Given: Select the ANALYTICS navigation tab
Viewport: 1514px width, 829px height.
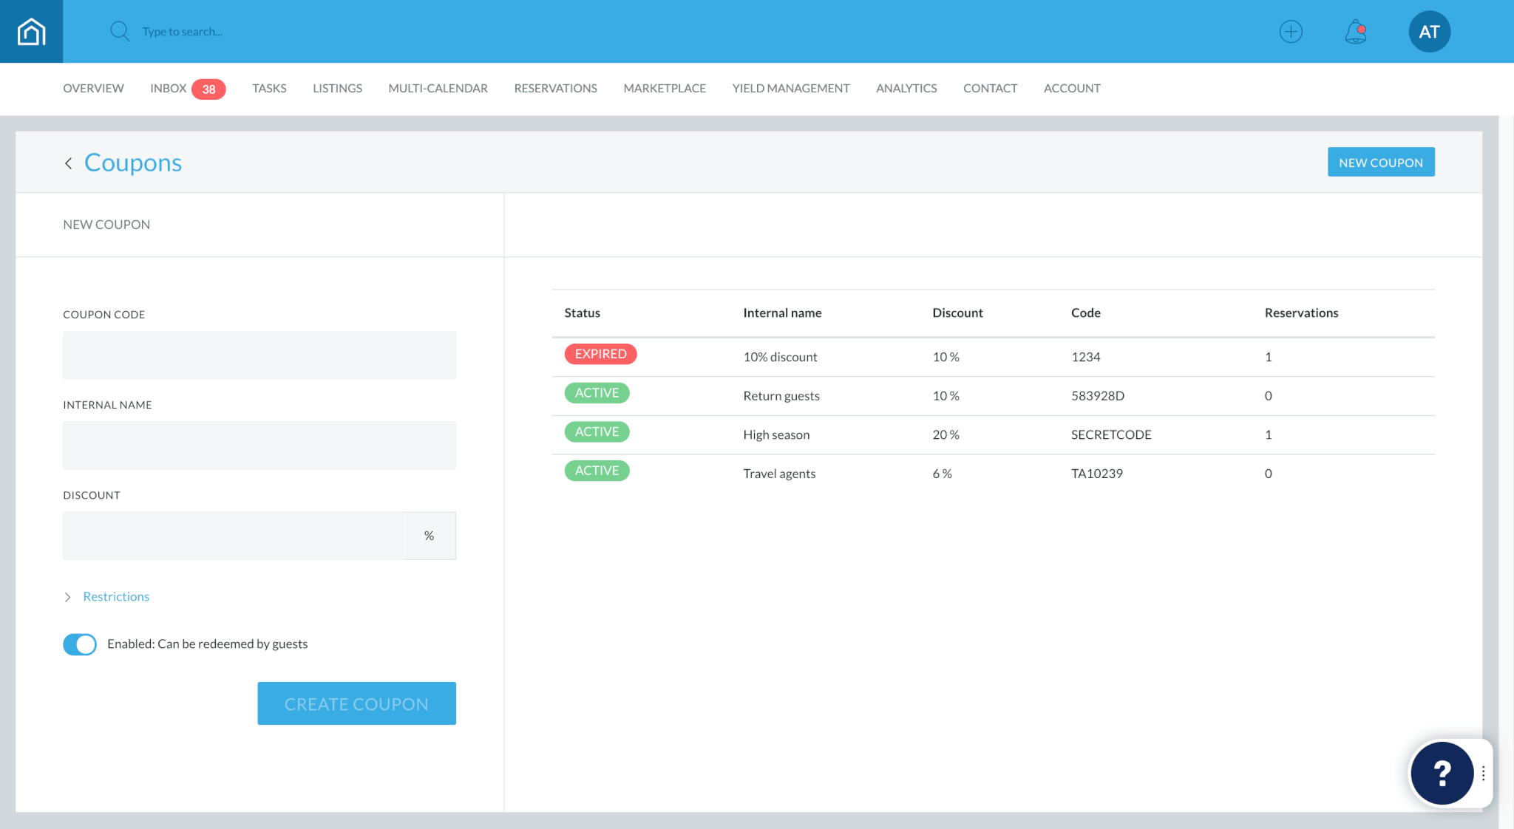Looking at the screenshot, I should pos(906,88).
